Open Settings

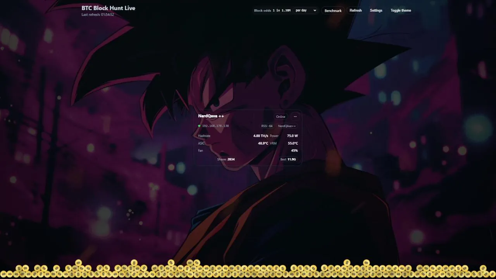click(x=376, y=10)
